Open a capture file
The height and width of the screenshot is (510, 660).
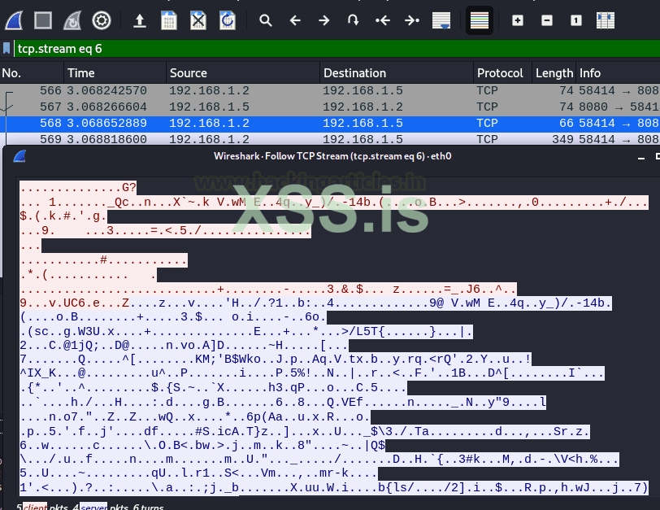tap(140, 20)
